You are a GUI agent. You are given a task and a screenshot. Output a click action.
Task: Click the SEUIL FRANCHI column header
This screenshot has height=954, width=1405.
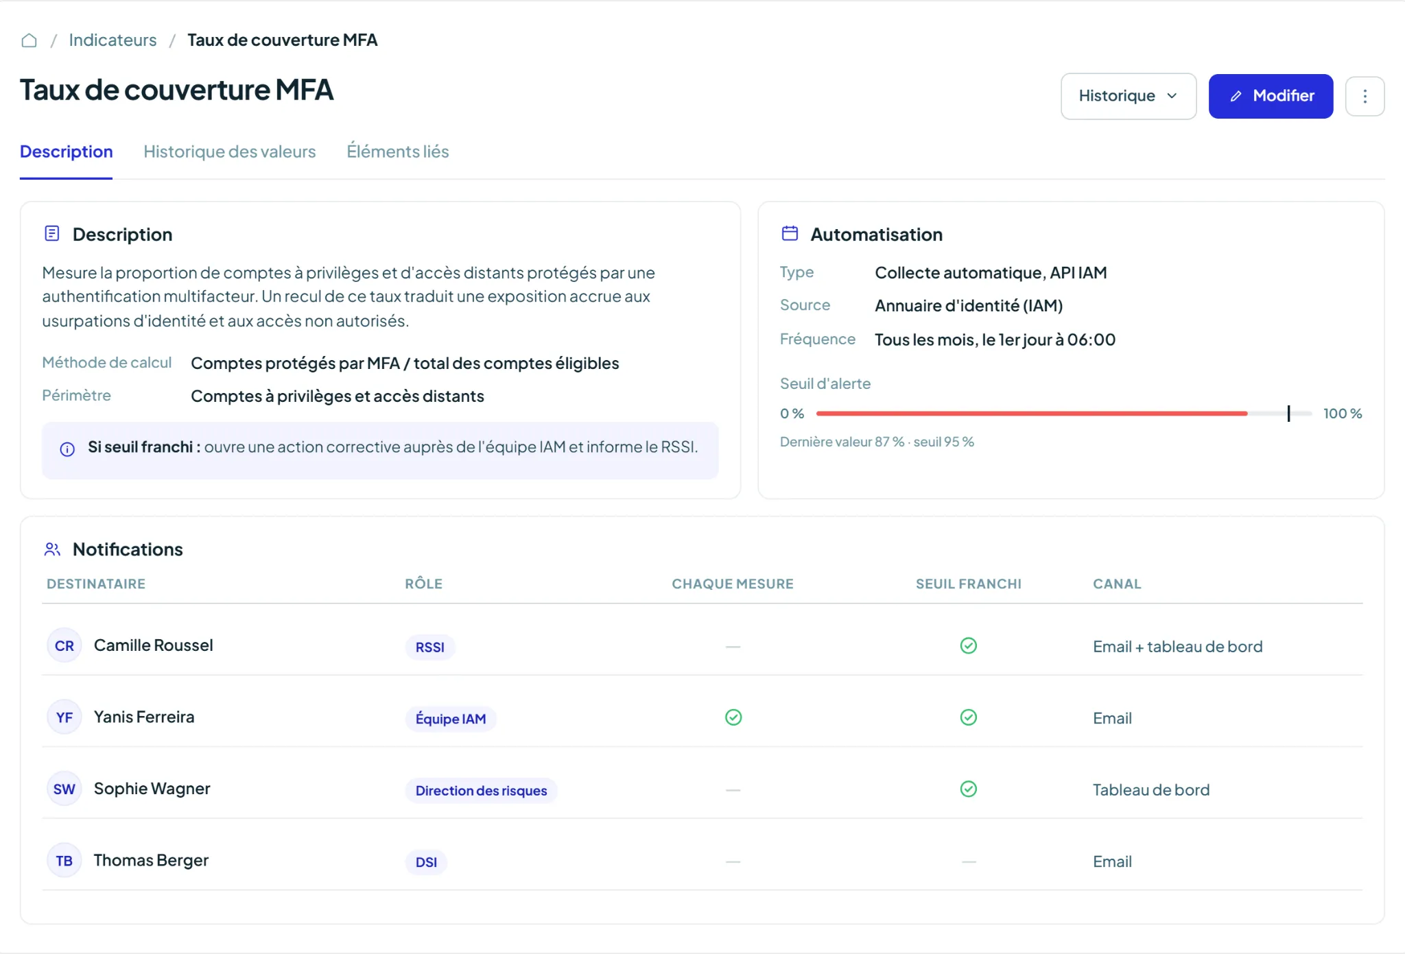tap(969, 584)
